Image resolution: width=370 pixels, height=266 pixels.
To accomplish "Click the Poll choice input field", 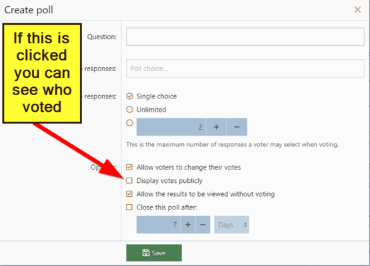I will 245,68.
